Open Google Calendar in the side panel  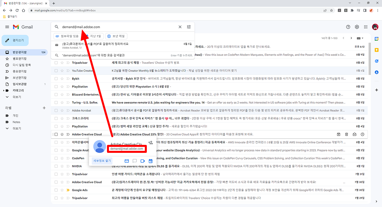pyautogui.click(x=377, y=39)
